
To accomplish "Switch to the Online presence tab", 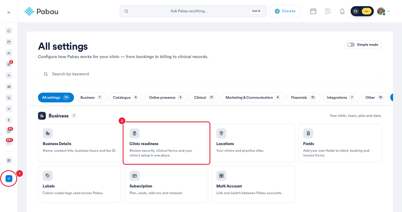I will pyautogui.click(x=166, y=98).
